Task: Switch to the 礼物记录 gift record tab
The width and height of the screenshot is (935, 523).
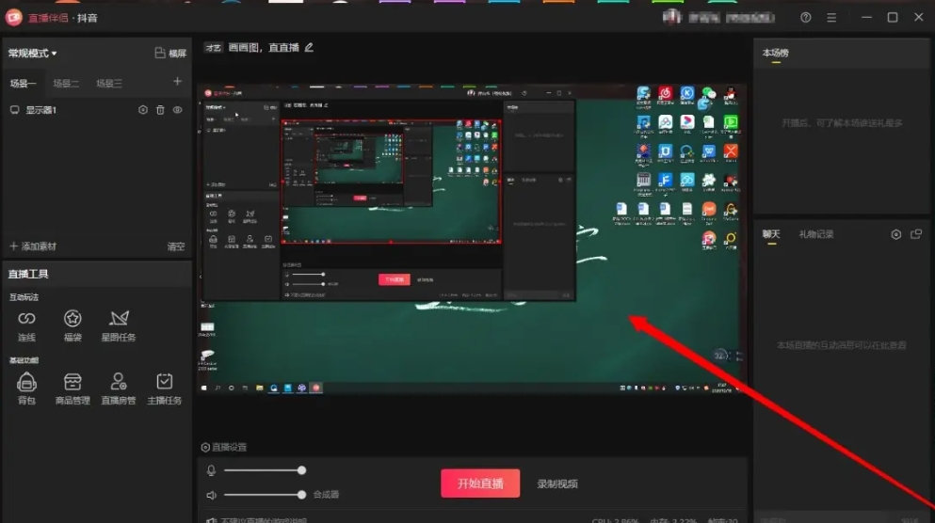Action: tap(816, 234)
